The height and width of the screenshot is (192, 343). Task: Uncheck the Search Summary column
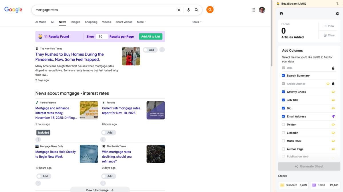[x=284, y=76]
